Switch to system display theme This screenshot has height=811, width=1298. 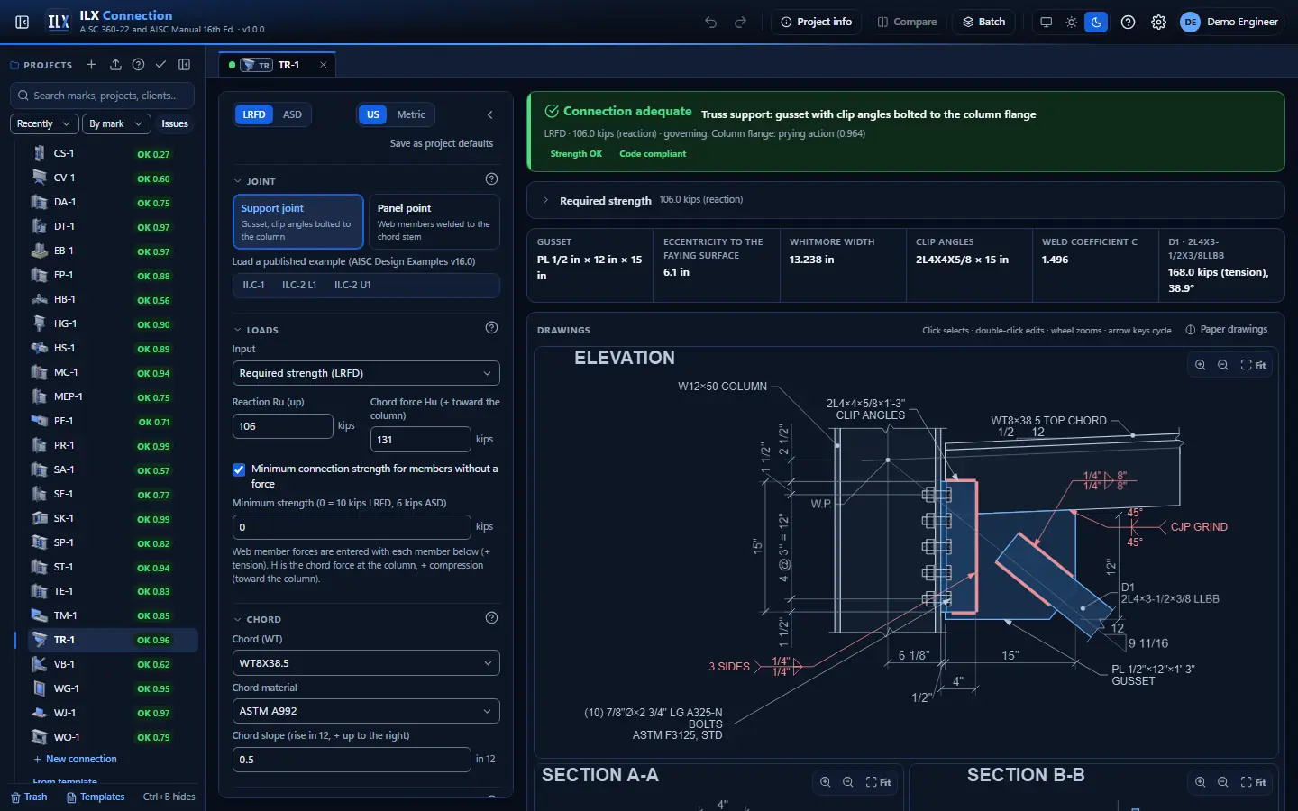[x=1046, y=22]
